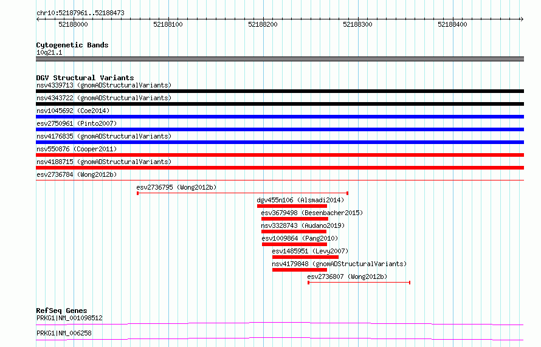Click the blue bar under nsv1045692
541x347 pixels.
pos(280,117)
